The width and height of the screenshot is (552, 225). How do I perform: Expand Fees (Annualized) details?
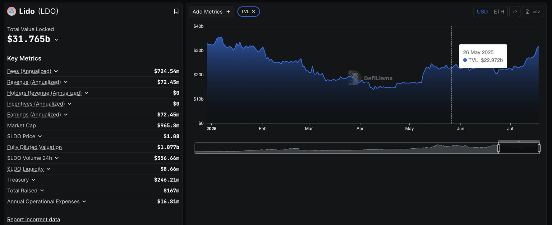point(56,71)
